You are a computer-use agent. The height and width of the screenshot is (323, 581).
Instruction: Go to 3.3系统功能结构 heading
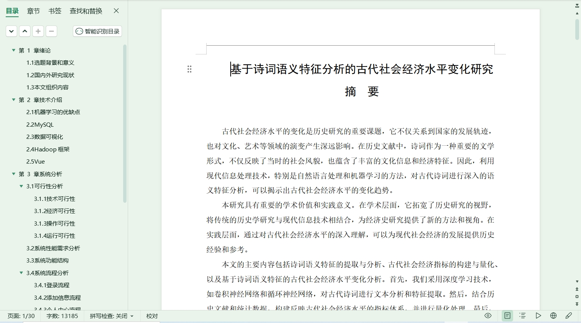point(47,261)
